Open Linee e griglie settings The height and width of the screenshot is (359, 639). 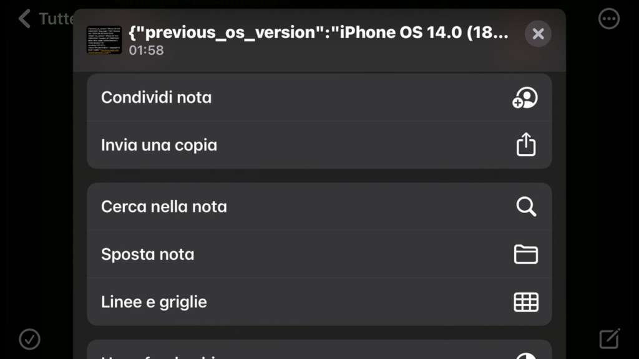click(x=319, y=302)
